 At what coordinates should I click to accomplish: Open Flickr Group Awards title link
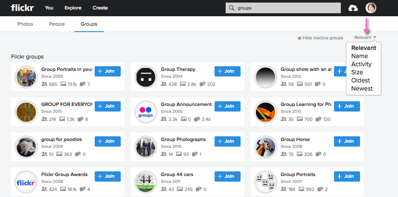(64, 174)
